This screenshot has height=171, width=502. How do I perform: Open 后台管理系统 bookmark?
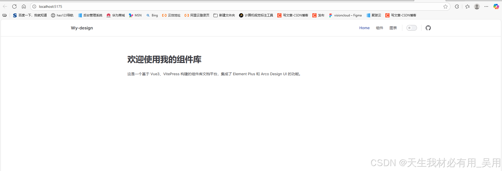(x=90, y=15)
